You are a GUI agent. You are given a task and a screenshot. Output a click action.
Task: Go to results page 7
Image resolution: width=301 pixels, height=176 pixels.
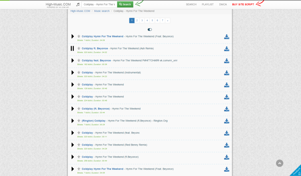click(x=163, y=20)
